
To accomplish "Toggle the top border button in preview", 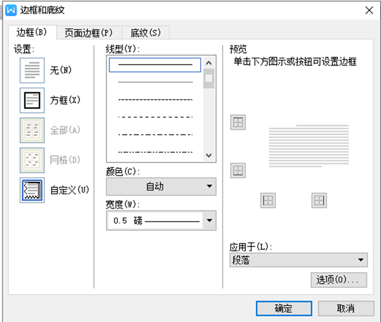I will pyautogui.click(x=238, y=123).
